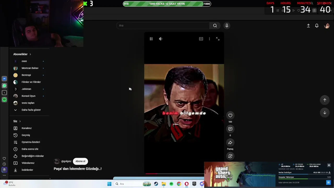Open the Konsol Oyun channel
The height and width of the screenshot is (188, 334).
click(x=29, y=96)
